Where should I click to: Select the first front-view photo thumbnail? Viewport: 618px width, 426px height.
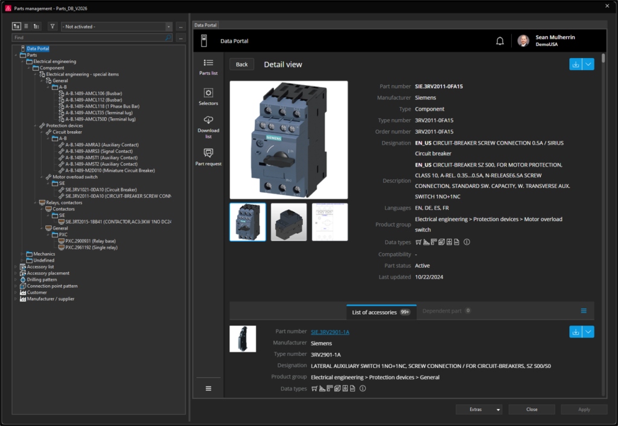248,222
